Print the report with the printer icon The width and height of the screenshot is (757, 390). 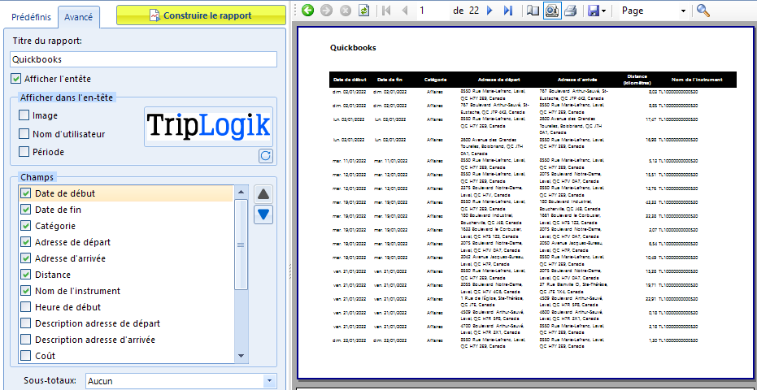click(x=571, y=11)
